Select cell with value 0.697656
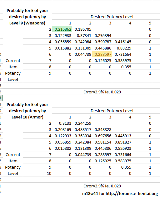165x199 pixels. coord(102,136)
